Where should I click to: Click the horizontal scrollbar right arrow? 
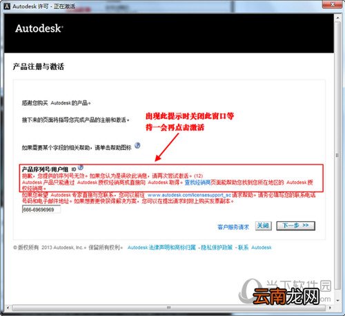pos(330,308)
